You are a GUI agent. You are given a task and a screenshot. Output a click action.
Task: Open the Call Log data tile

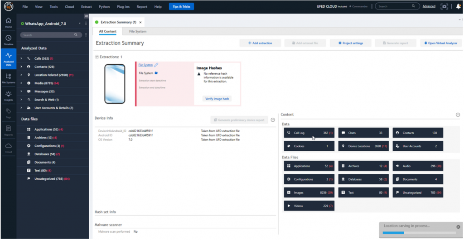[309, 133]
